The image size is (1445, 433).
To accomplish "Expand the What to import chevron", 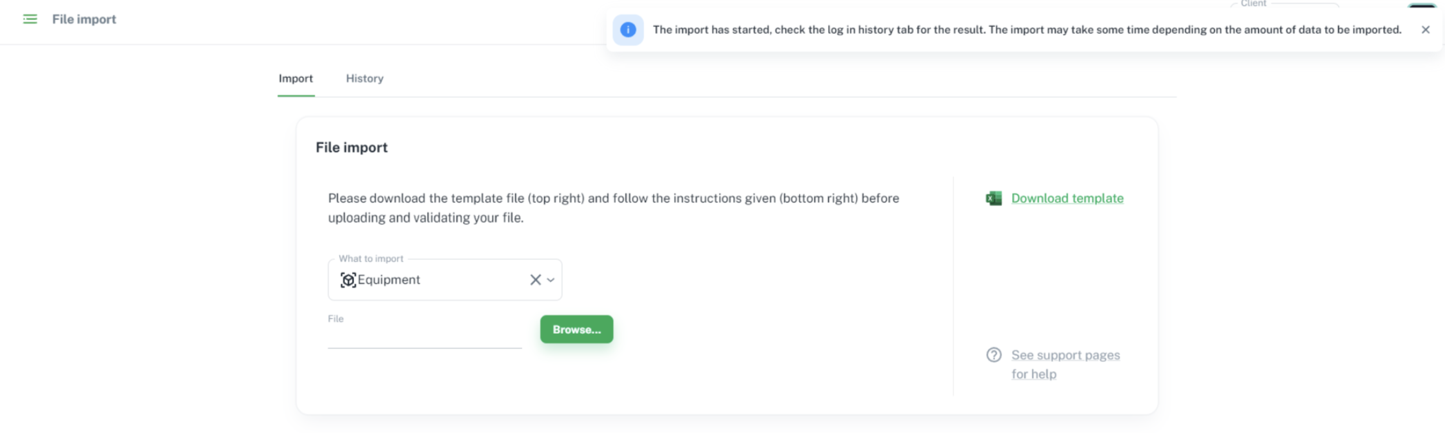I will coord(550,280).
